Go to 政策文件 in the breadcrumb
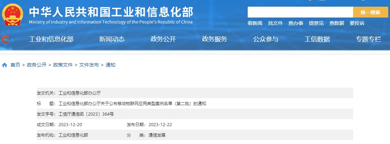Viewport: 390px width, 144px height. coord(63,65)
